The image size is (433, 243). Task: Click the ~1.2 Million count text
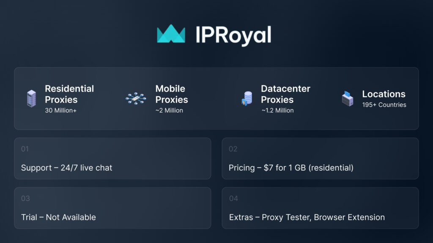277,111
